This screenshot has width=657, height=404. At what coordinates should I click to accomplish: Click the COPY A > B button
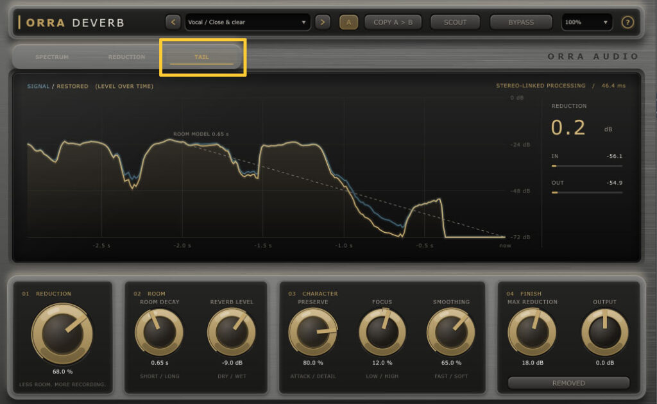pos(393,22)
